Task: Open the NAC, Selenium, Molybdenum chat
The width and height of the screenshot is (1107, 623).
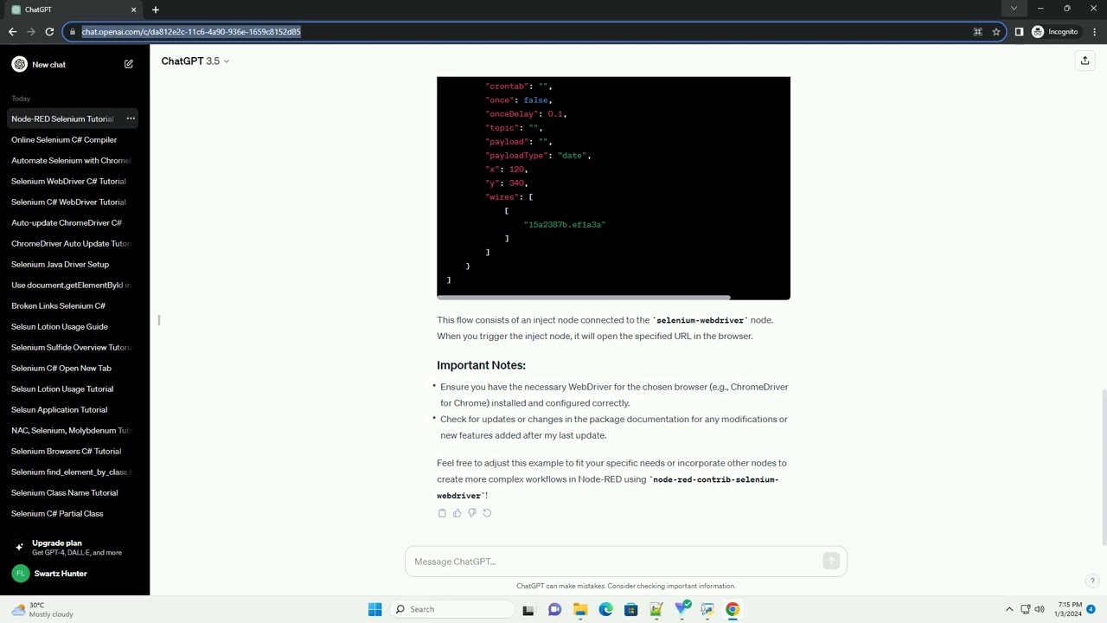Action: [x=73, y=430]
